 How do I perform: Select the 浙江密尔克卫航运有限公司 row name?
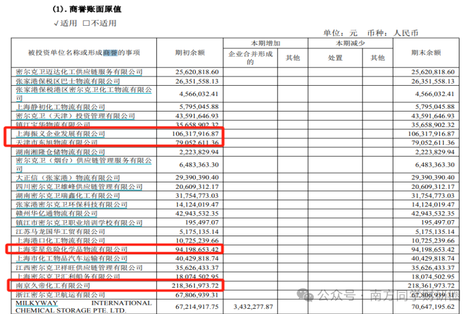pos(60,295)
